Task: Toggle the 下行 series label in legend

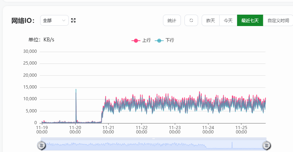Action: 169,41
